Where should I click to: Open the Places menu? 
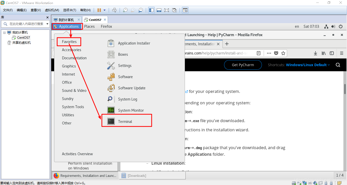[89, 26]
